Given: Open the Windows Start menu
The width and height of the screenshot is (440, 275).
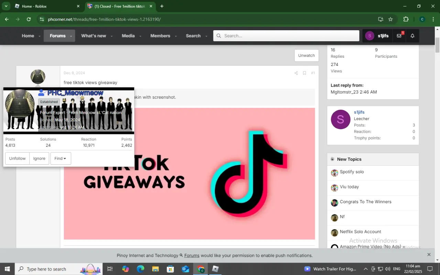Looking at the screenshot, I should [x=7, y=269].
